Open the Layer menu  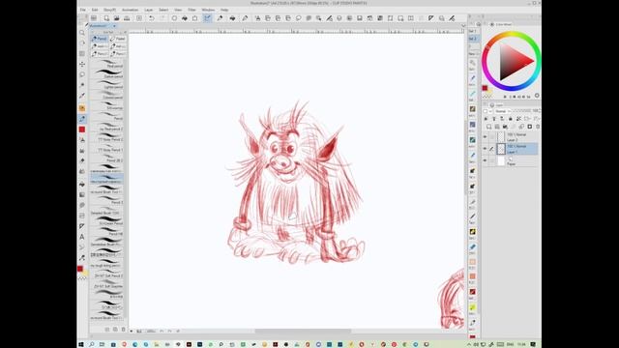coord(148,10)
